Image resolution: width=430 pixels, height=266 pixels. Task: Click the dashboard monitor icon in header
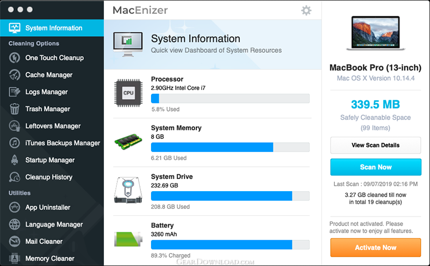[x=128, y=44]
